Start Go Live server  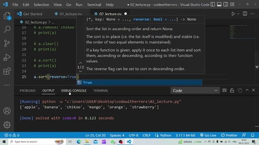point(208,135)
